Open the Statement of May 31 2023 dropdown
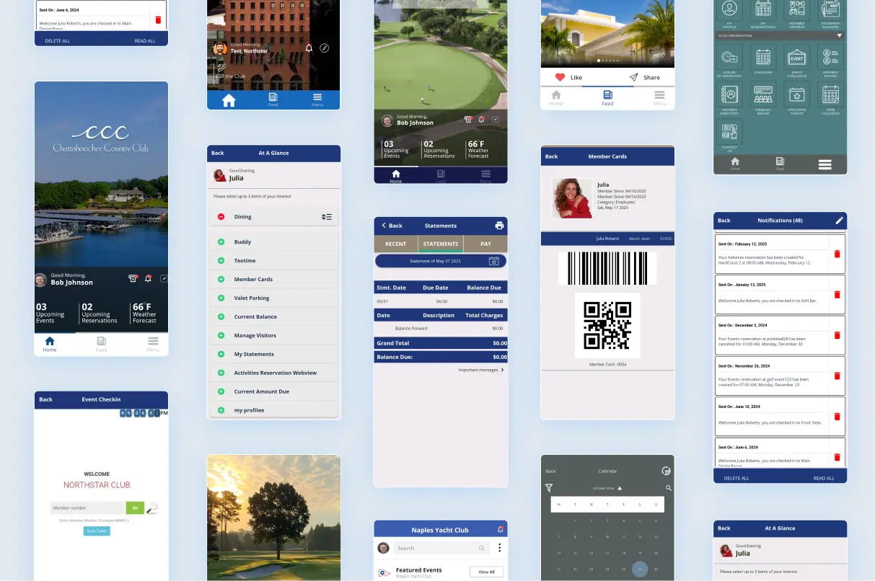Screen dimensions: 875x581 440,260
